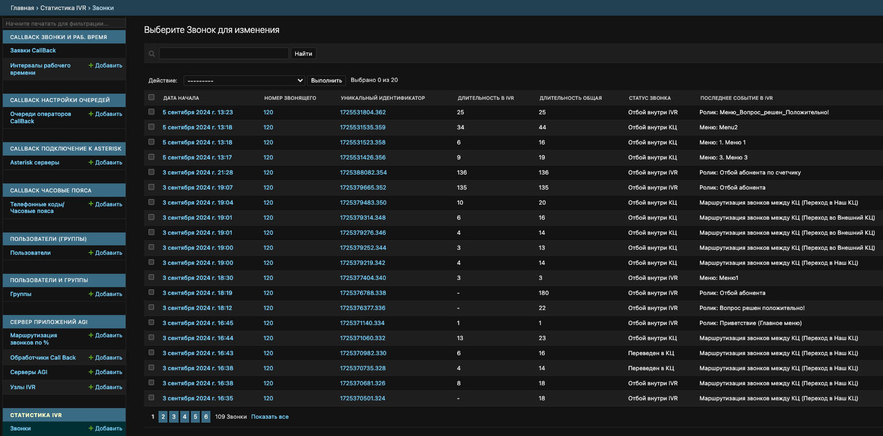
Task: Click the add icon for Пользователи
Action: [x=91, y=253]
